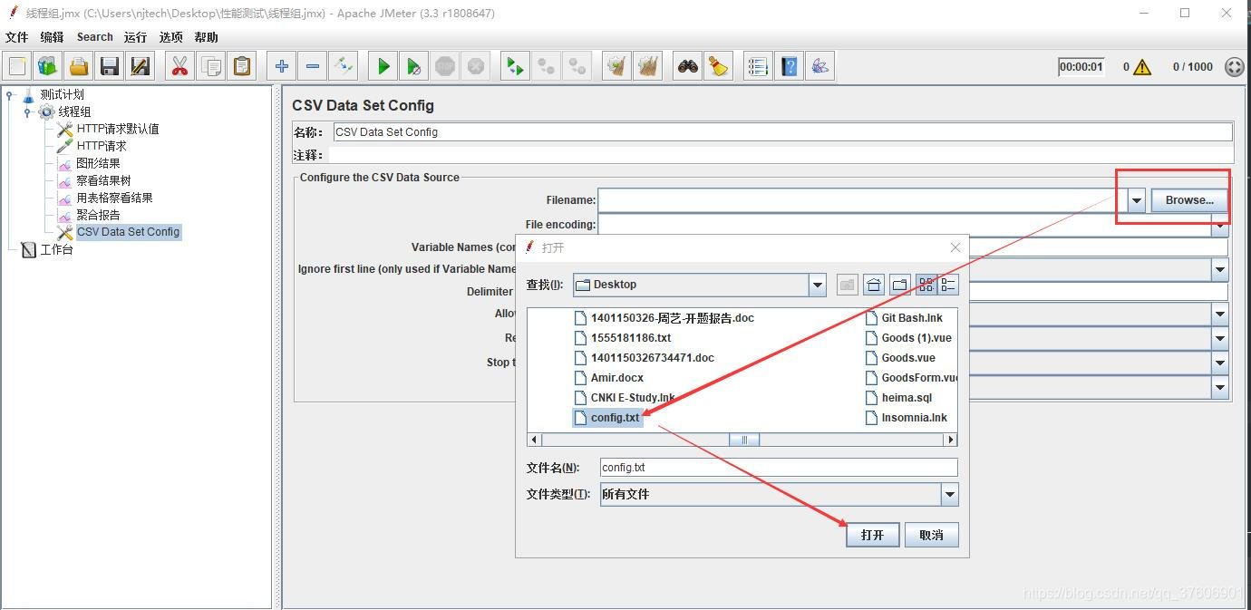Open the 帮助 menu
This screenshot has height=610, width=1251.
[x=207, y=37]
